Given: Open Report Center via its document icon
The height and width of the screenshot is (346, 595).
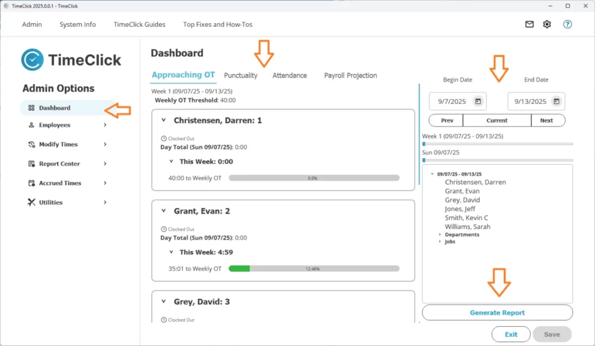Looking at the screenshot, I should 32,163.
